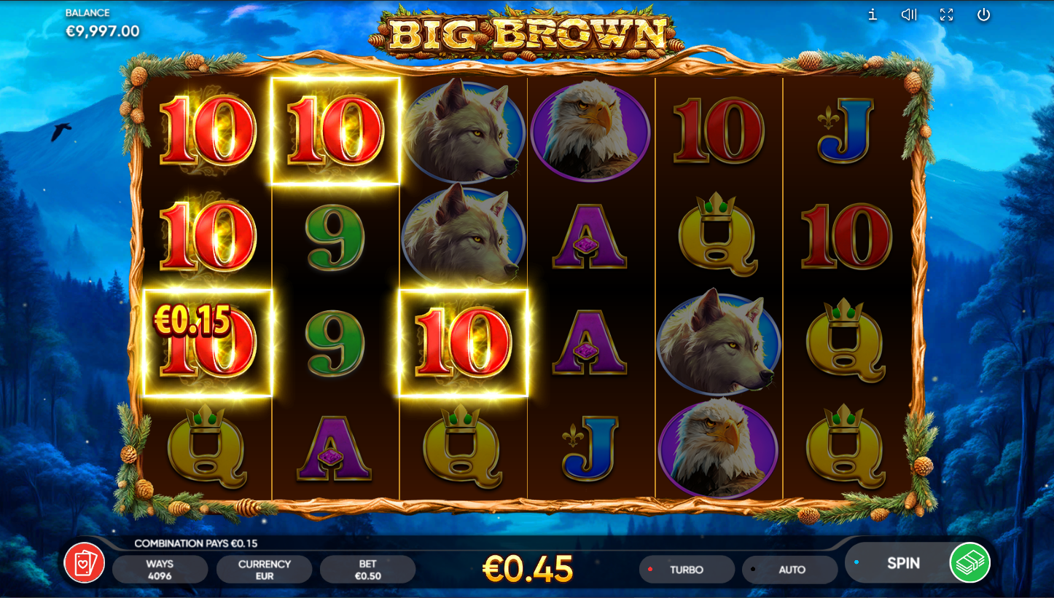Click the highlighted €0.15 winning 10 symbol

point(208,342)
